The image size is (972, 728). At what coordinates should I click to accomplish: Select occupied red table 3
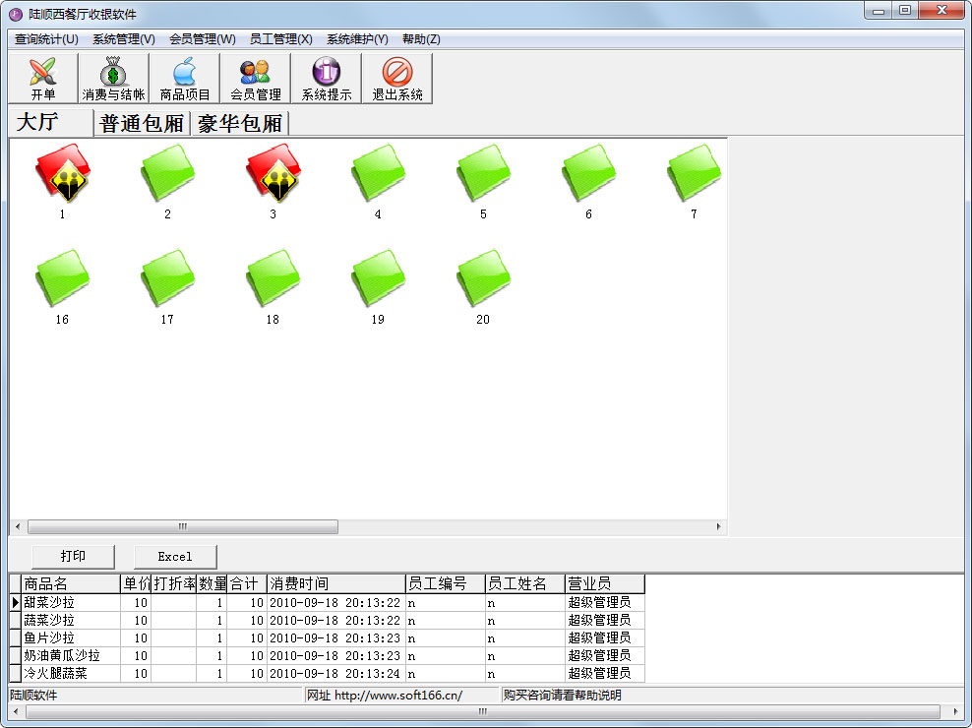273,173
